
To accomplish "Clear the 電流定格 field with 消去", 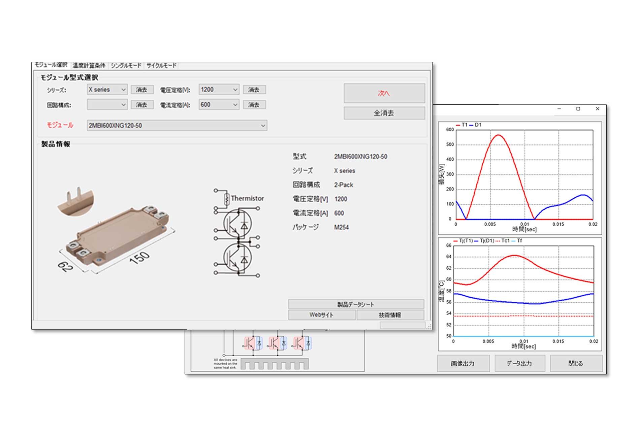I will 254,105.
